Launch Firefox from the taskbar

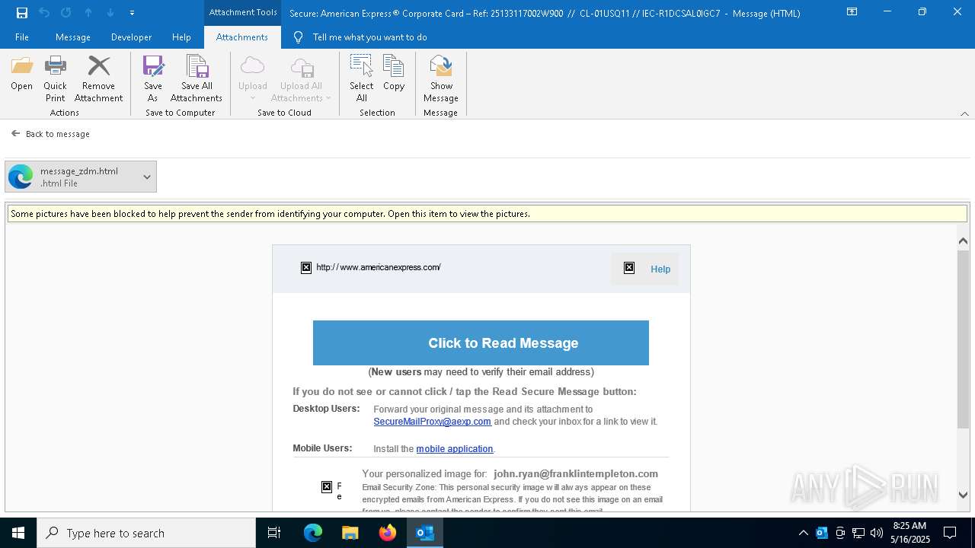click(x=388, y=533)
